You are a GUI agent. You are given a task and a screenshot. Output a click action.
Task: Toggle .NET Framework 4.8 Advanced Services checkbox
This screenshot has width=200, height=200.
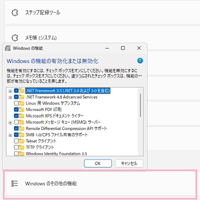coord(16,97)
